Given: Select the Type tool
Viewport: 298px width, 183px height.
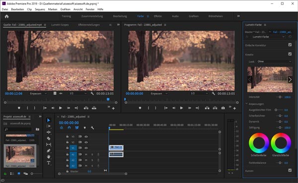Looking at the screenshot, I should point(49,163).
